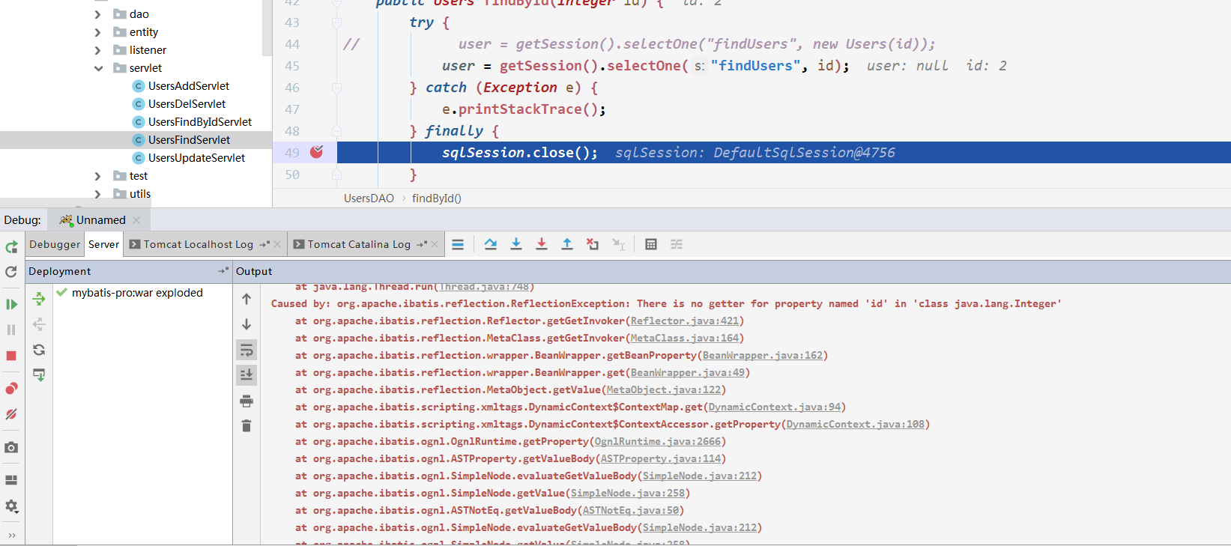Resume program execution
Image resolution: width=1231 pixels, height=546 pixels.
(11, 304)
